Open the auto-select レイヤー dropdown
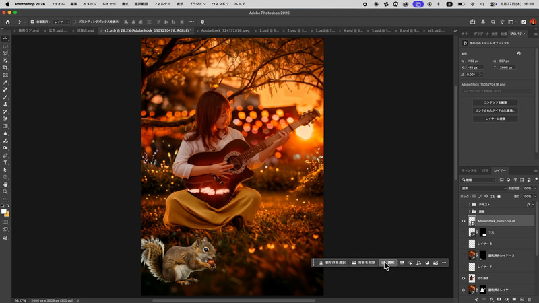Viewport: 539px width, 303px height. tap(61, 22)
